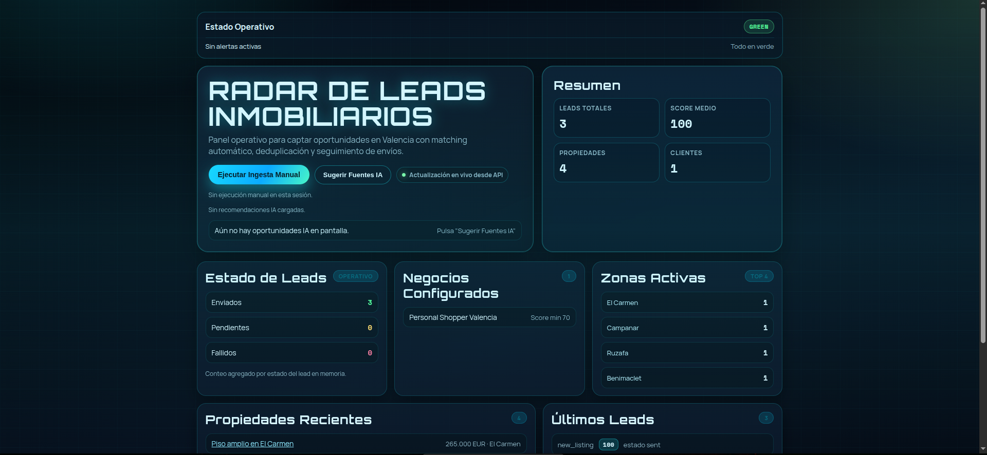Click the count badge in Negocios Configurados
The width and height of the screenshot is (987, 455).
(569, 276)
